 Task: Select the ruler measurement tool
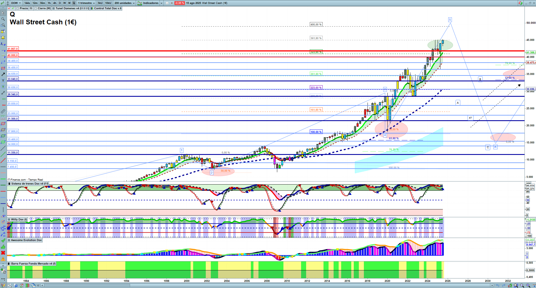click(3, 111)
